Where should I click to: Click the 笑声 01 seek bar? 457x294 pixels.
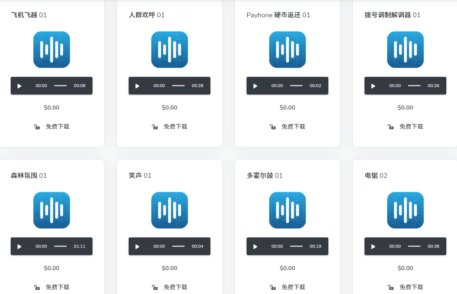[178, 246]
